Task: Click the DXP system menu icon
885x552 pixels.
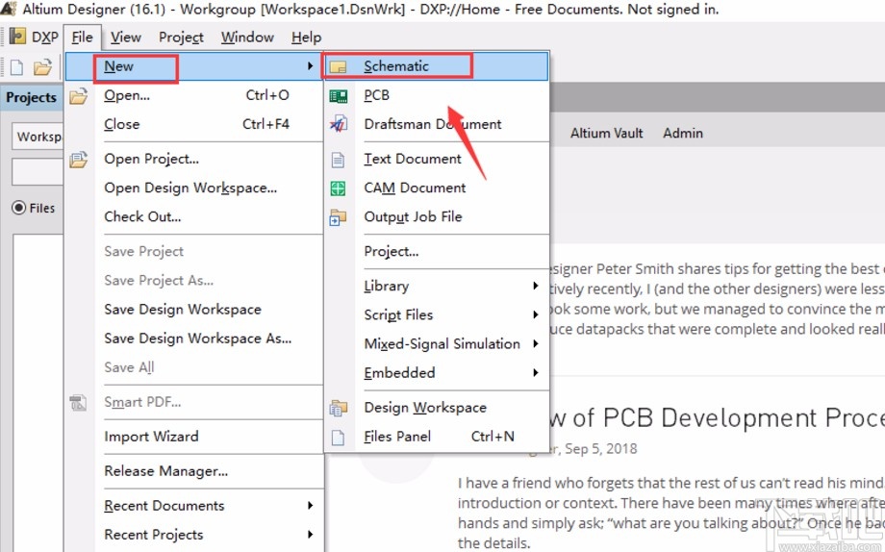Action: [x=18, y=37]
